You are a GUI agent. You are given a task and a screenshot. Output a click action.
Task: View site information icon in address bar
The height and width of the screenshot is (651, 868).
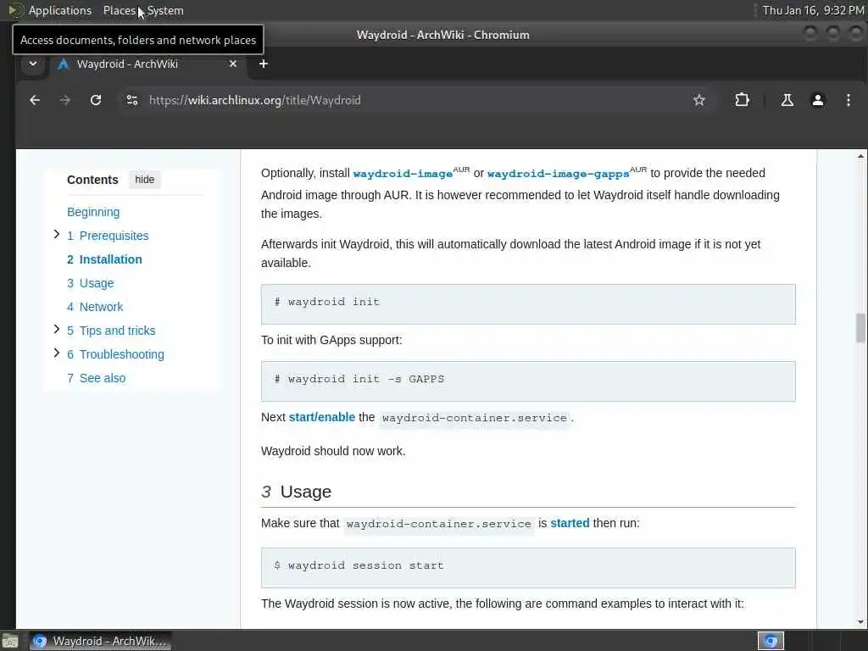[x=131, y=100]
